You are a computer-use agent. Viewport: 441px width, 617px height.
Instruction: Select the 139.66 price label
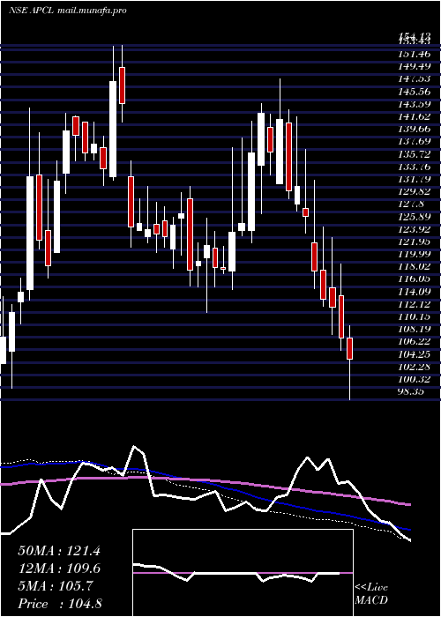coord(415,129)
